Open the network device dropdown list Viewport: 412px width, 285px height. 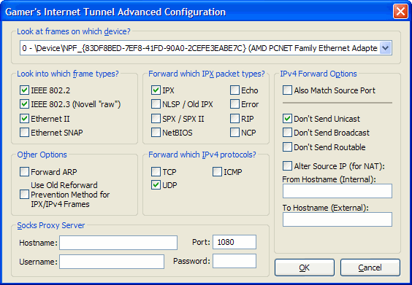(386, 48)
